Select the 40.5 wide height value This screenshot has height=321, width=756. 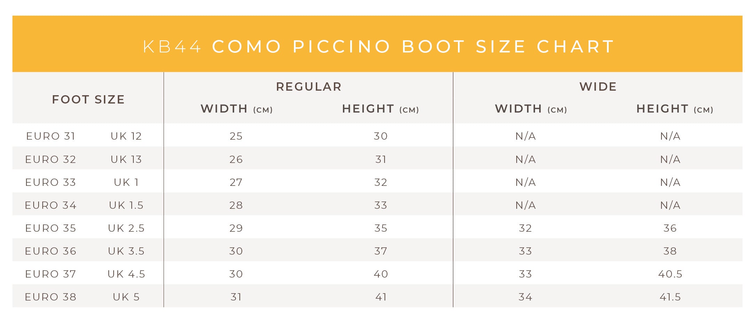click(x=670, y=274)
